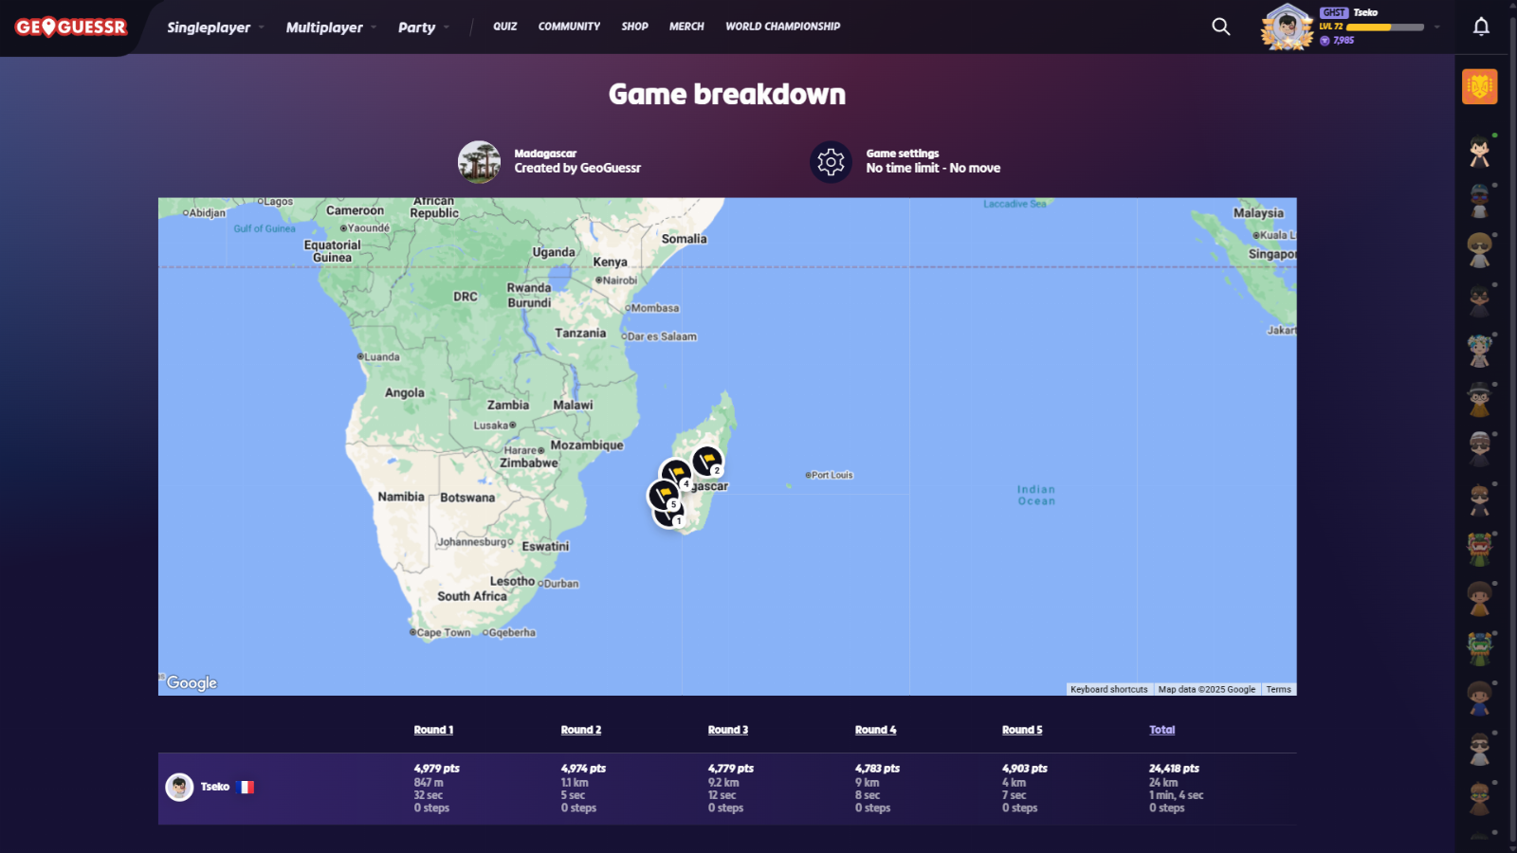Click the Round 1 link

pyautogui.click(x=433, y=730)
